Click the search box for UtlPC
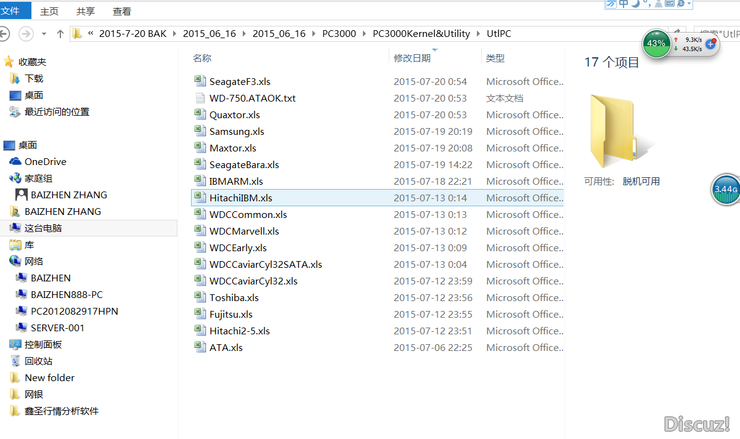740x439 pixels. (717, 34)
